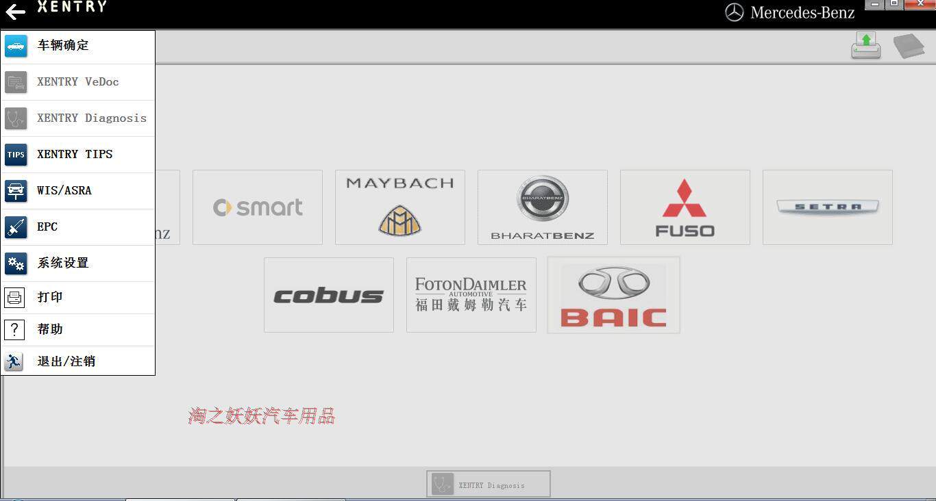The image size is (936, 501).
Task: Select XENTRY Diagnosis in the side menu
Action: click(x=78, y=118)
